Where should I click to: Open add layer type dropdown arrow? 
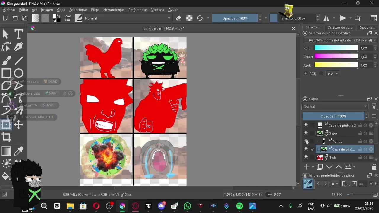(x=313, y=167)
